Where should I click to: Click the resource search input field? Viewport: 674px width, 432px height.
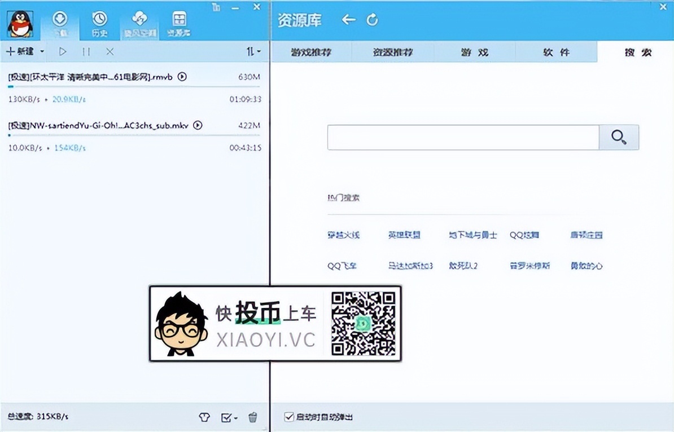tap(463, 137)
